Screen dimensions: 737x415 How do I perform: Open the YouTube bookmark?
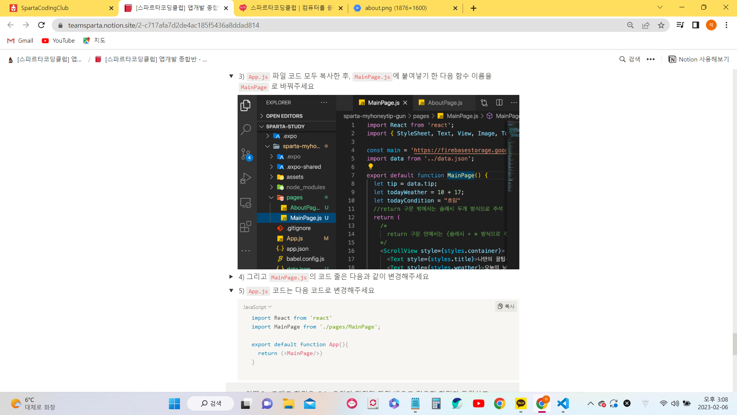click(x=58, y=41)
